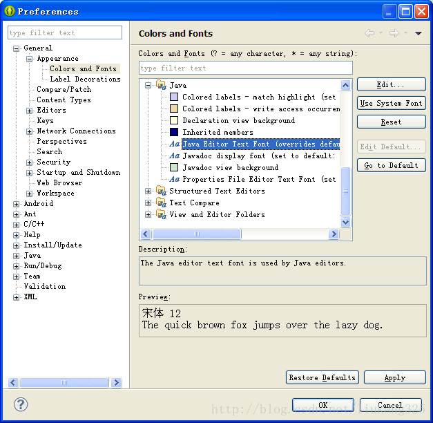The image size is (433, 423).
Task: Expand the Security node
Action: (29, 162)
